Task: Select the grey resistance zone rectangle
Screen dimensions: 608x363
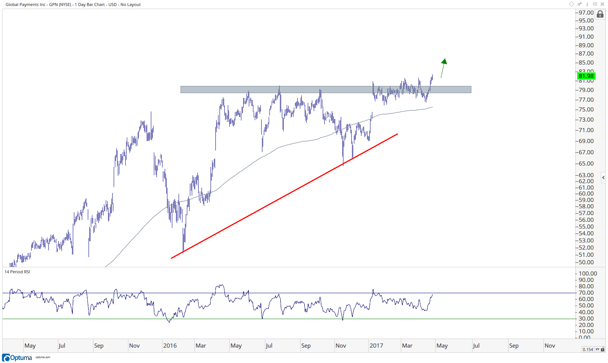Action: [x=326, y=89]
